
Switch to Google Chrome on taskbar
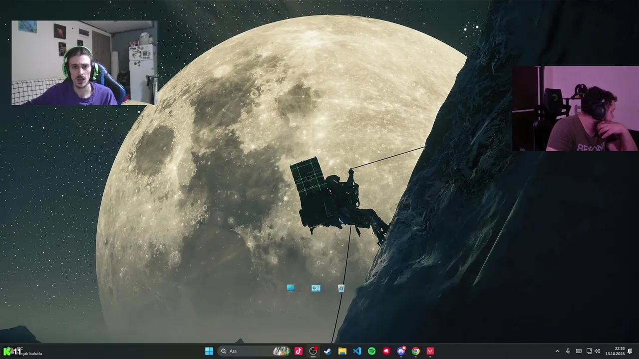click(x=415, y=351)
